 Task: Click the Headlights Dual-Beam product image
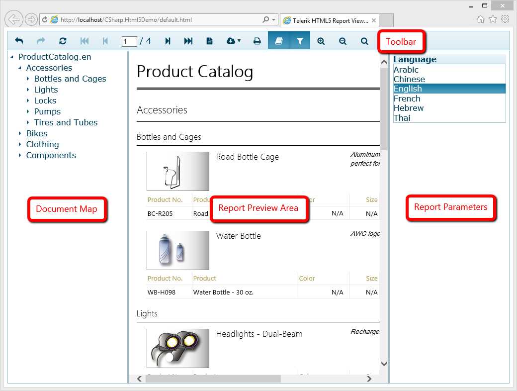point(178,348)
